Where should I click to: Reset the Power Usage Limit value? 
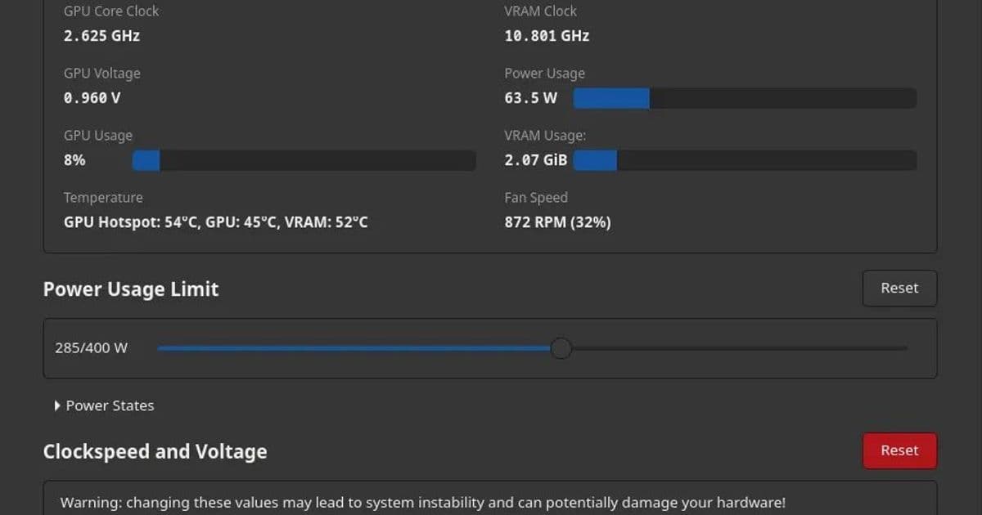(x=899, y=288)
